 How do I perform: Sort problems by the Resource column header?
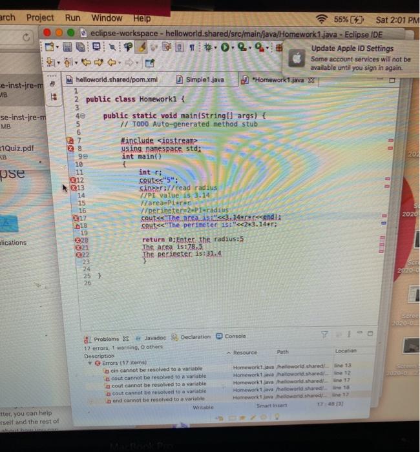(245, 353)
